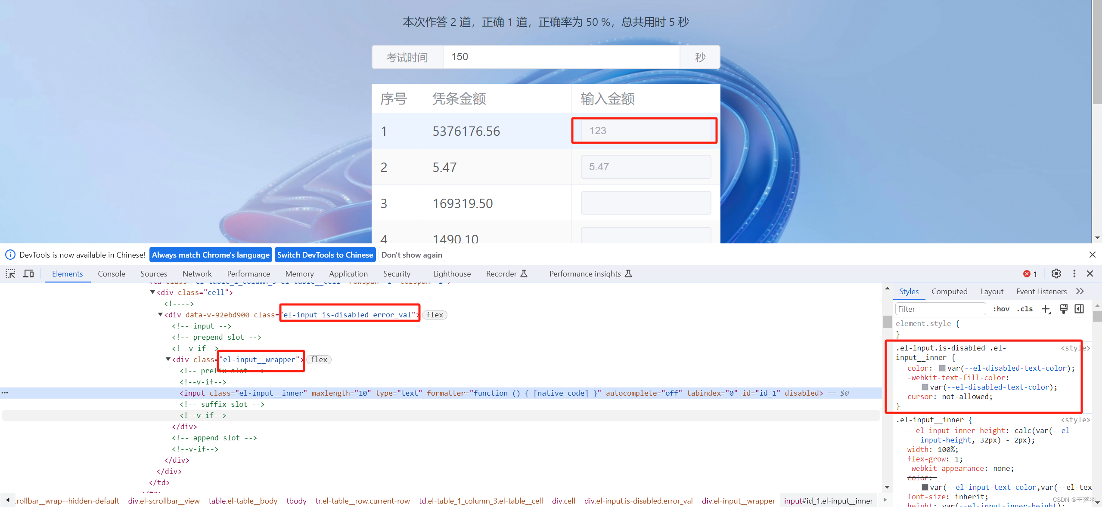The height and width of the screenshot is (507, 1102).
Task: Collapse the div class="cell" node
Action: click(152, 292)
